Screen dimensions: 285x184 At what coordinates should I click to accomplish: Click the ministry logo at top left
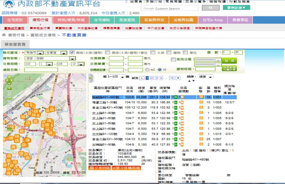tap(9, 4)
